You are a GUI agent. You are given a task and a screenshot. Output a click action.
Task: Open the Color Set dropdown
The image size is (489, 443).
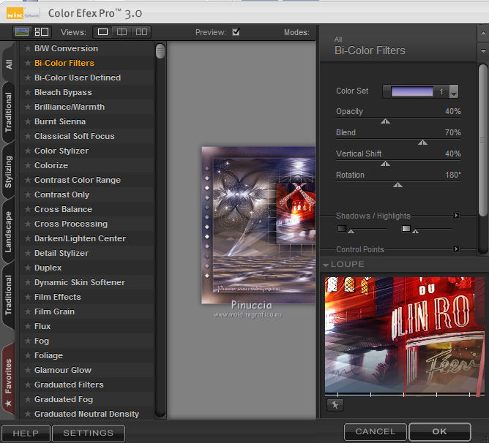454,92
